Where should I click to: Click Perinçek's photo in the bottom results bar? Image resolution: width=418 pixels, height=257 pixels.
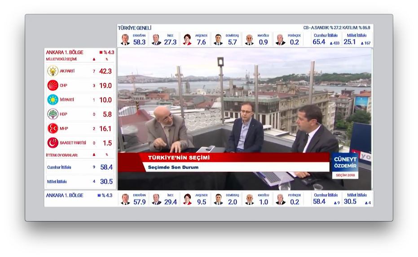point(280,199)
